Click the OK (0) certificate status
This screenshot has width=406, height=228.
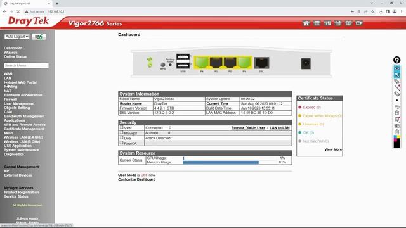(308, 132)
